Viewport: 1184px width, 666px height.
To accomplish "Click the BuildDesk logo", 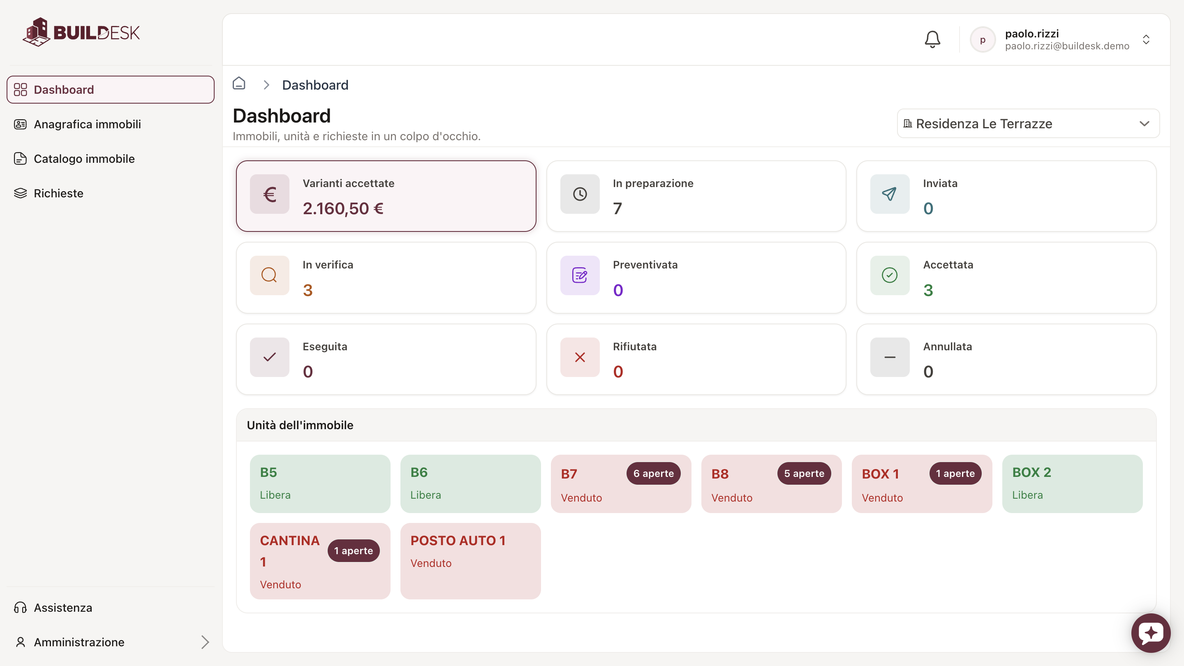I will pos(81,32).
